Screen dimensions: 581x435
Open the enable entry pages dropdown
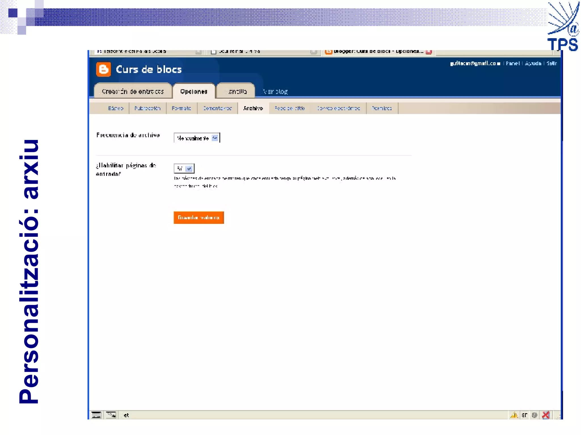(x=189, y=169)
